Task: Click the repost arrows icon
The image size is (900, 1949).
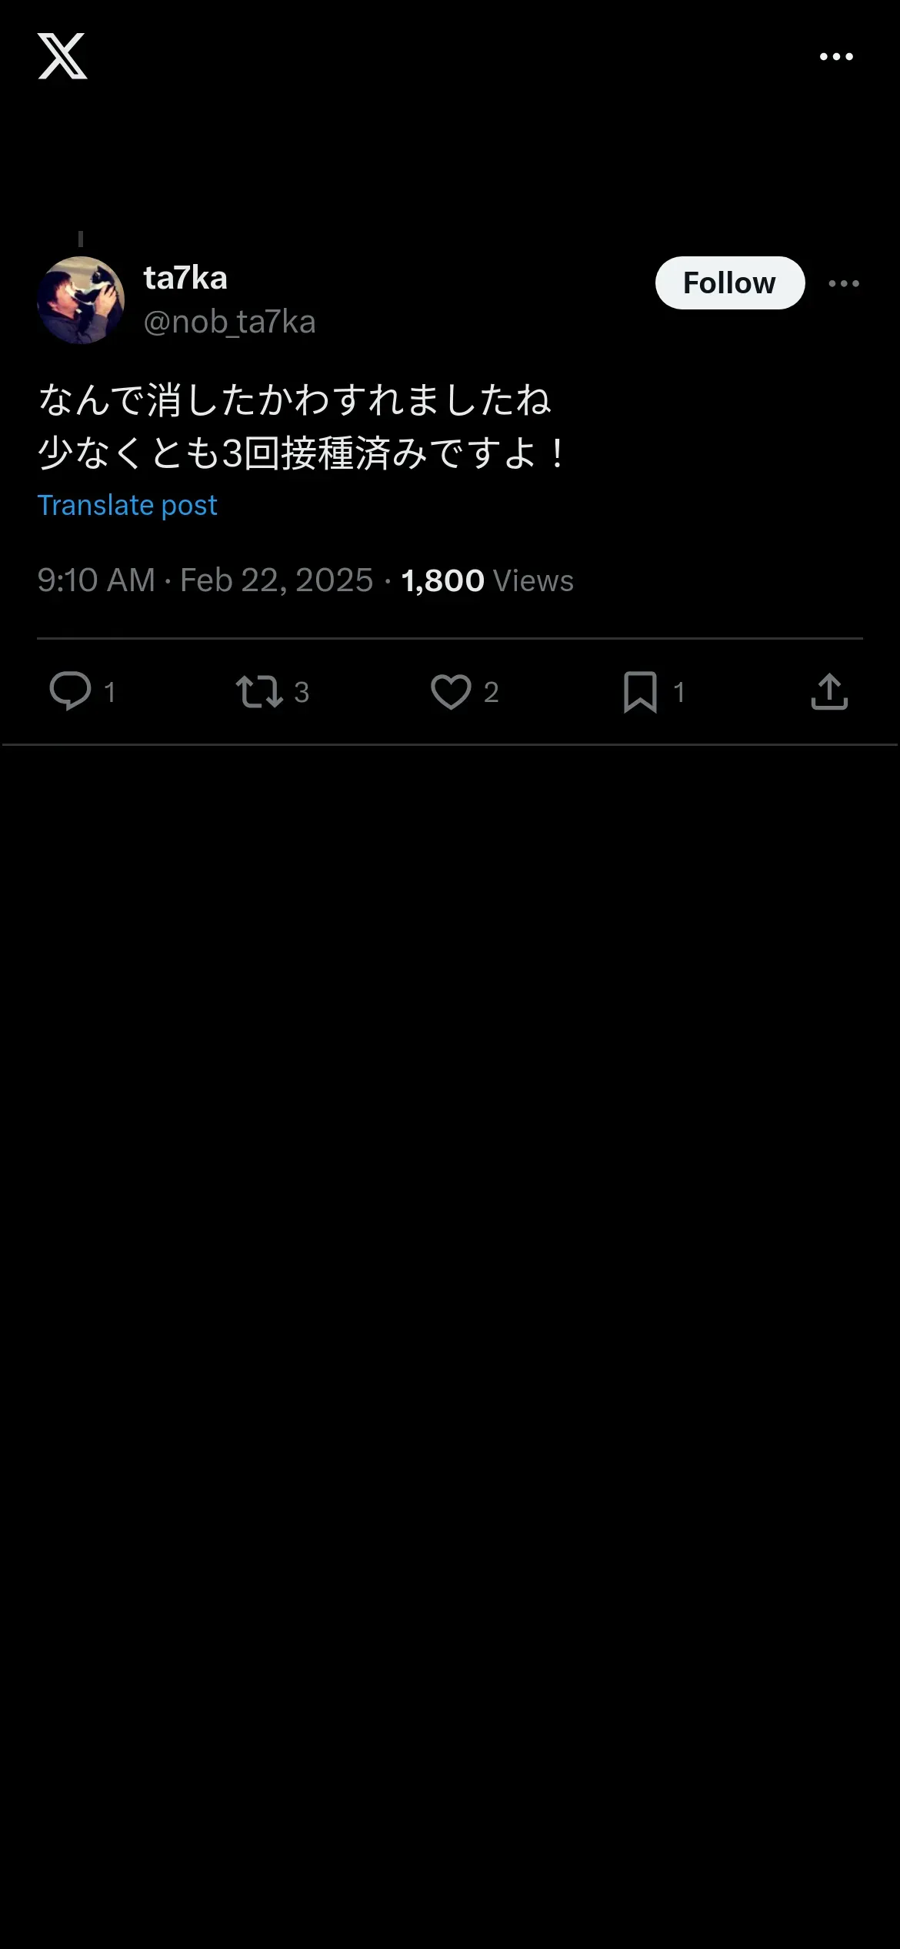Action: 259,691
